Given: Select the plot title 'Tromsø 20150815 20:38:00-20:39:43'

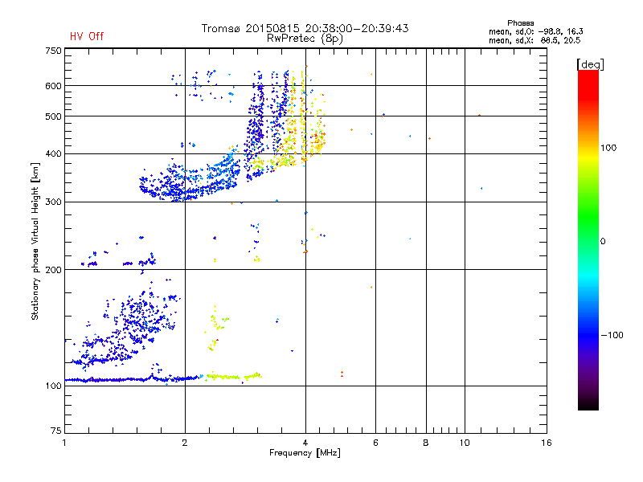Looking at the screenshot, I should 305,28.
